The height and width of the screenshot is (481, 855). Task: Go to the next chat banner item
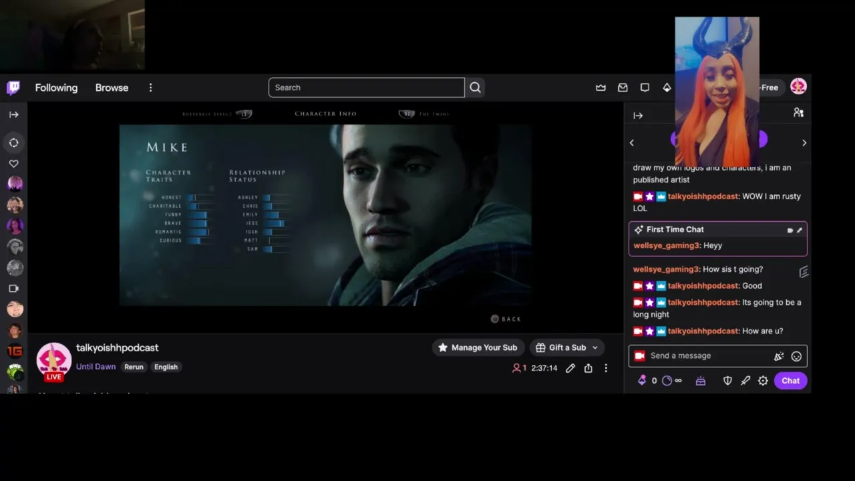click(804, 142)
